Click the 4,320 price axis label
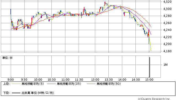The width and height of the screenshot is (176, 100). coord(167,2)
